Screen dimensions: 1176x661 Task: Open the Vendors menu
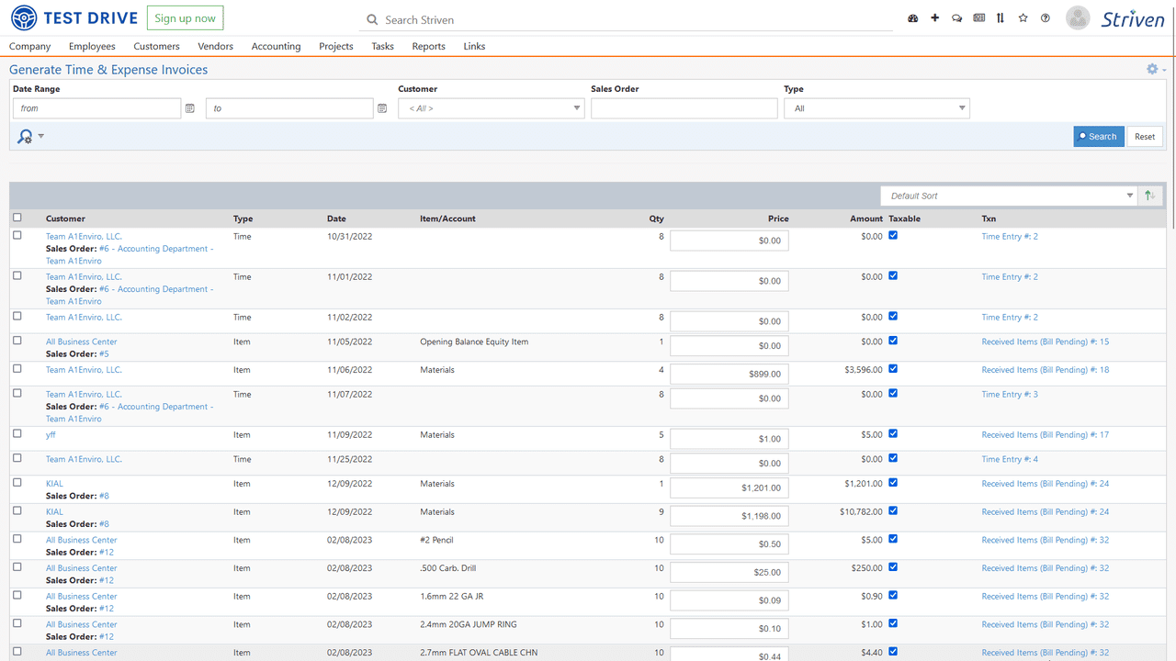pyautogui.click(x=215, y=46)
